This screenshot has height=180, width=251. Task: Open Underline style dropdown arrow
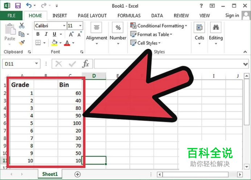(61, 34)
